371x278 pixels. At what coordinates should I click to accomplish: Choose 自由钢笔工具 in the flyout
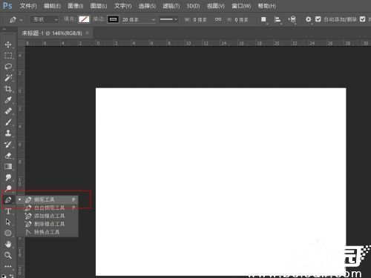[x=47, y=208]
